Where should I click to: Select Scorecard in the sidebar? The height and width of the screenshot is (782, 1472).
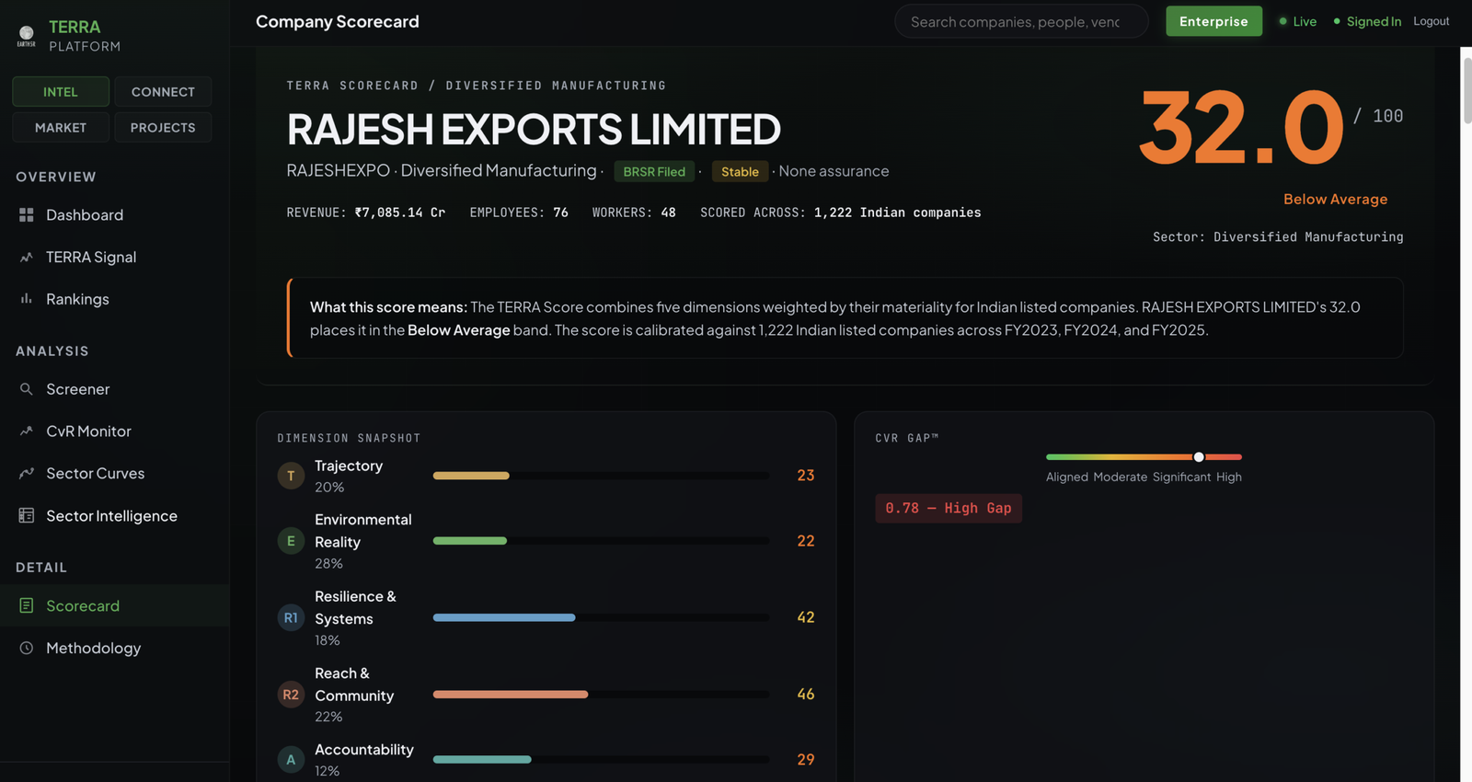(x=114, y=605)
